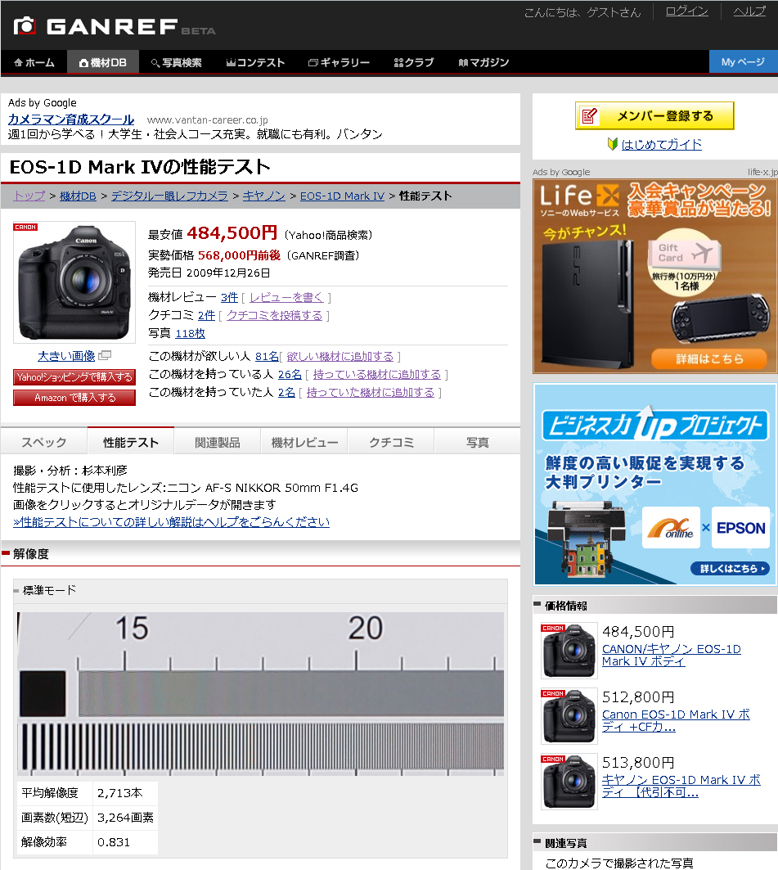778x870 pixels.
Task: Click the Amazonで購入する button
Action: point(74,397)
